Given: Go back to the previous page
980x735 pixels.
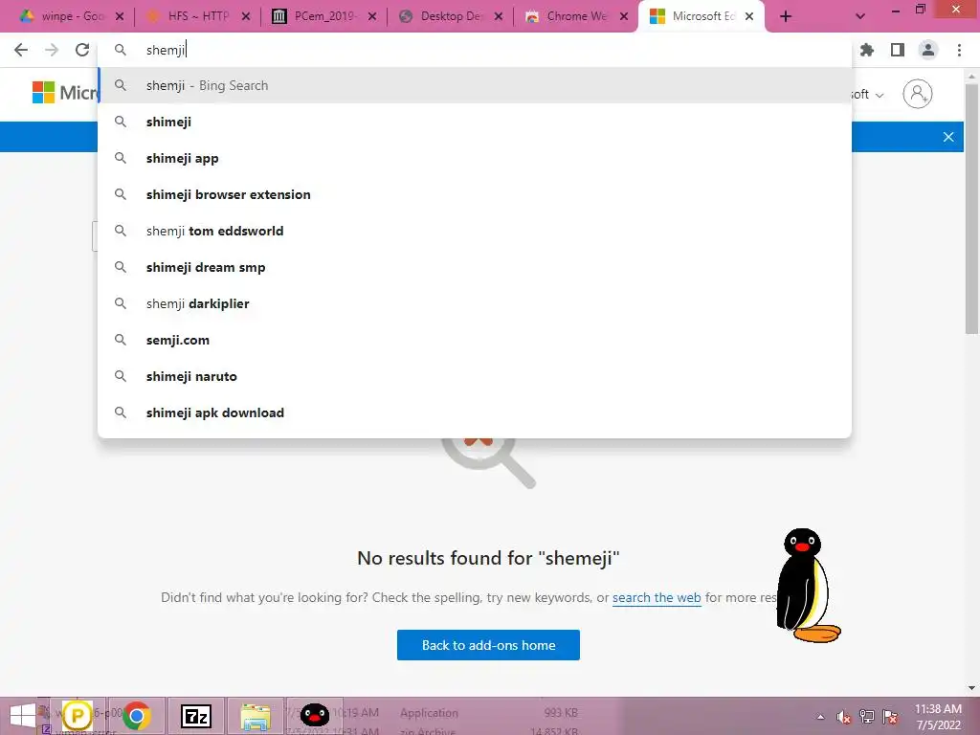Looking at the screenshot, I should (21, 50).
